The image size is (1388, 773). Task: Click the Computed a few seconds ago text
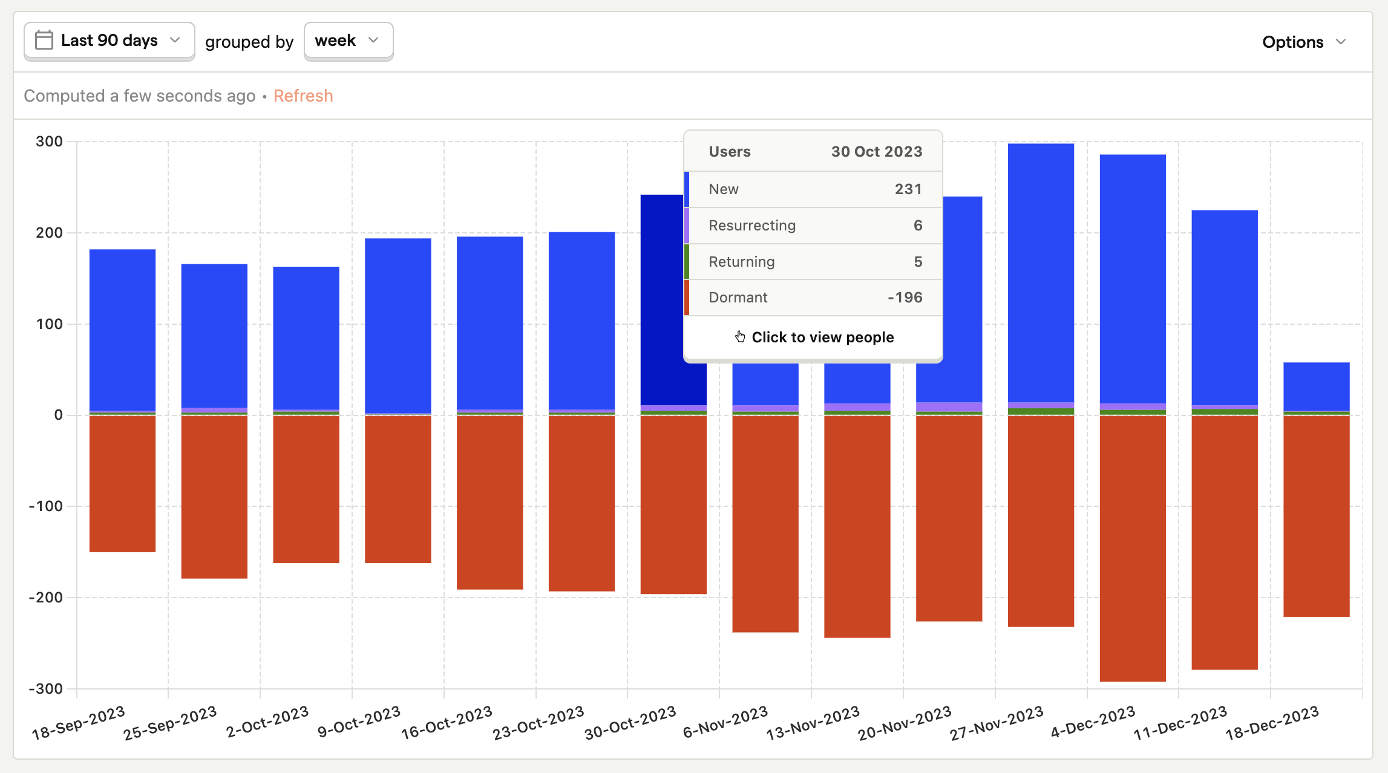pos(140,96)
